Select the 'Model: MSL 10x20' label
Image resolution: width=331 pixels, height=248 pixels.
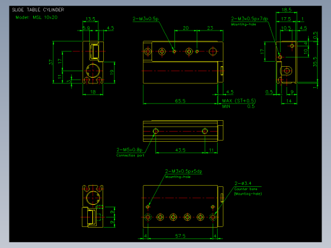pos(36,17)
